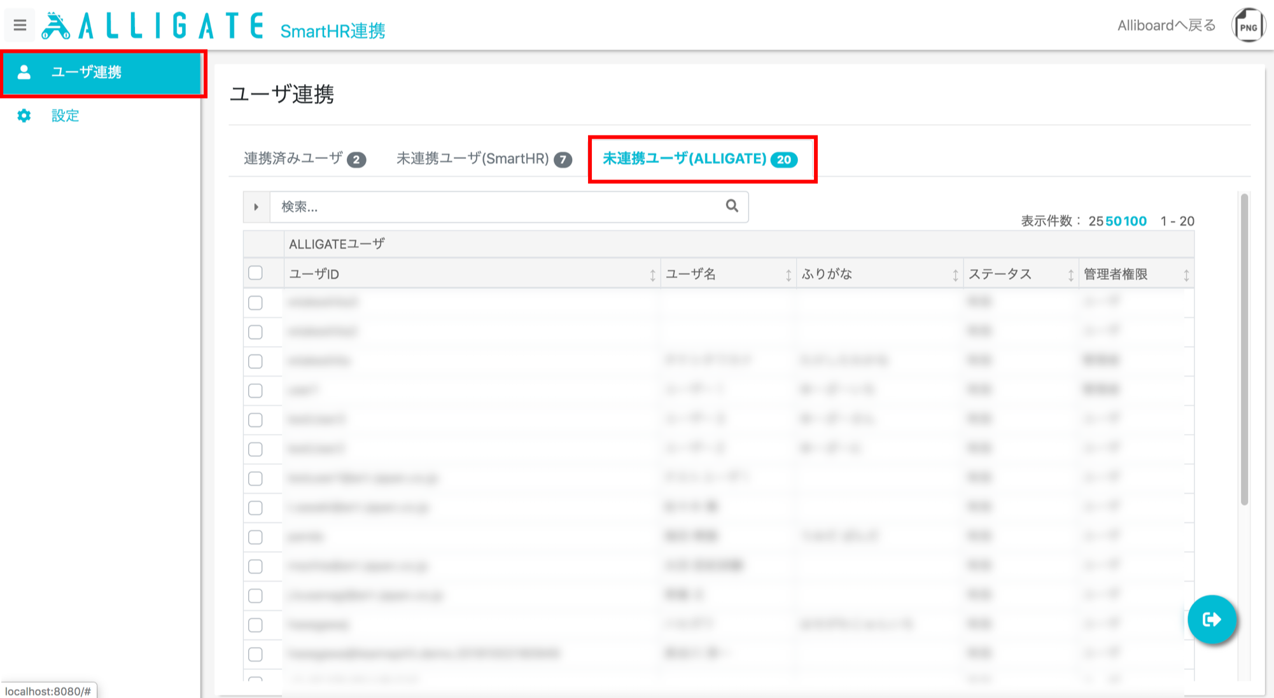Screen dimensions: 1274x698
Task: Sort by ユーザID column arrows
Action: pyautogui.click(x=652, y=275)
